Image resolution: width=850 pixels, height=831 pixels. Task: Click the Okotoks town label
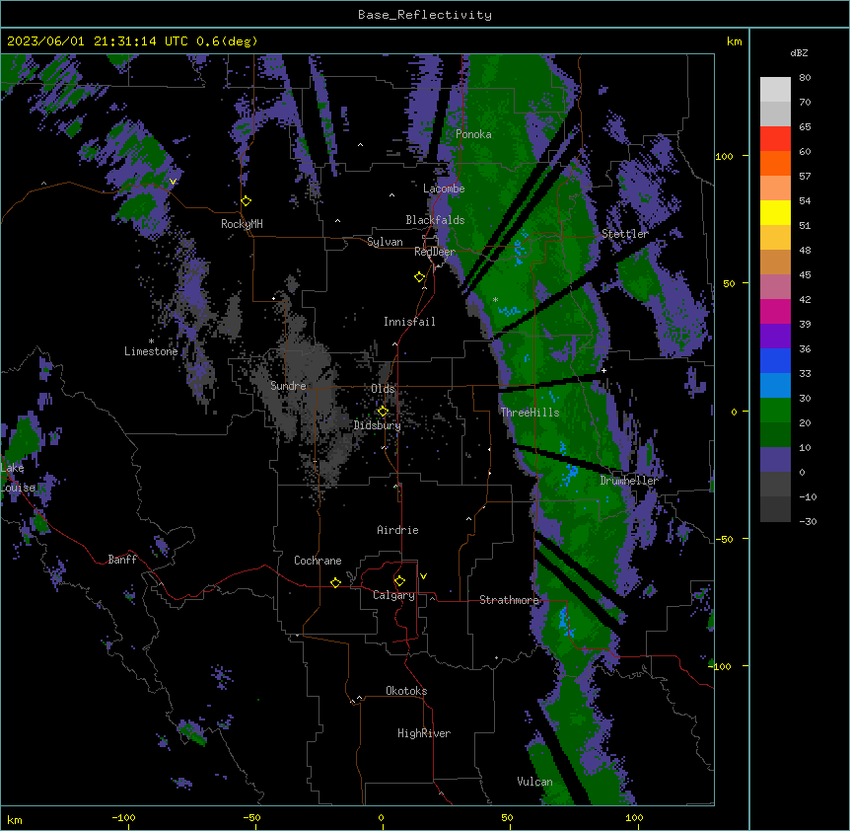(406, 691)
